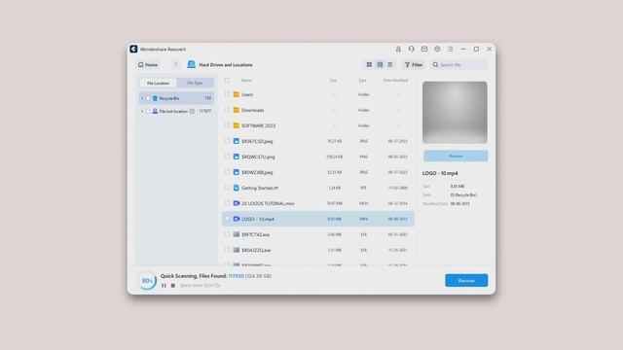Open the Filter options
The image size is (623, 350).
coord(414,65)
